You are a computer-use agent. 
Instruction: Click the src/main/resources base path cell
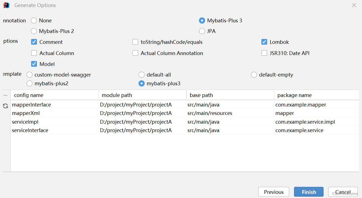230,113
